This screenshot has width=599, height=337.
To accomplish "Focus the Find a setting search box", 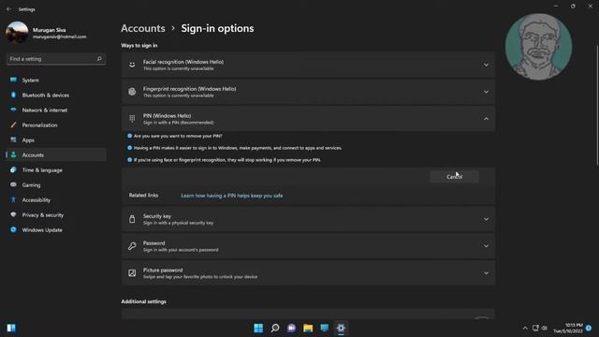I will click(56, 59).
